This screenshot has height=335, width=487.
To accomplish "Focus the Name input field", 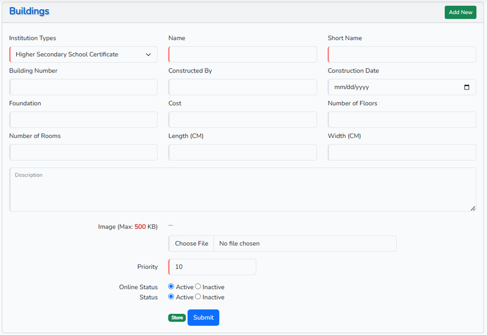I will 243,54.
